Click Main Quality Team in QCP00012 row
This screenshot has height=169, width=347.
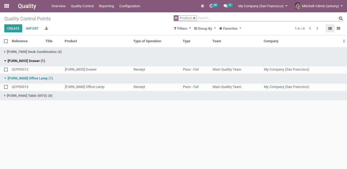[x=227, y=70]
